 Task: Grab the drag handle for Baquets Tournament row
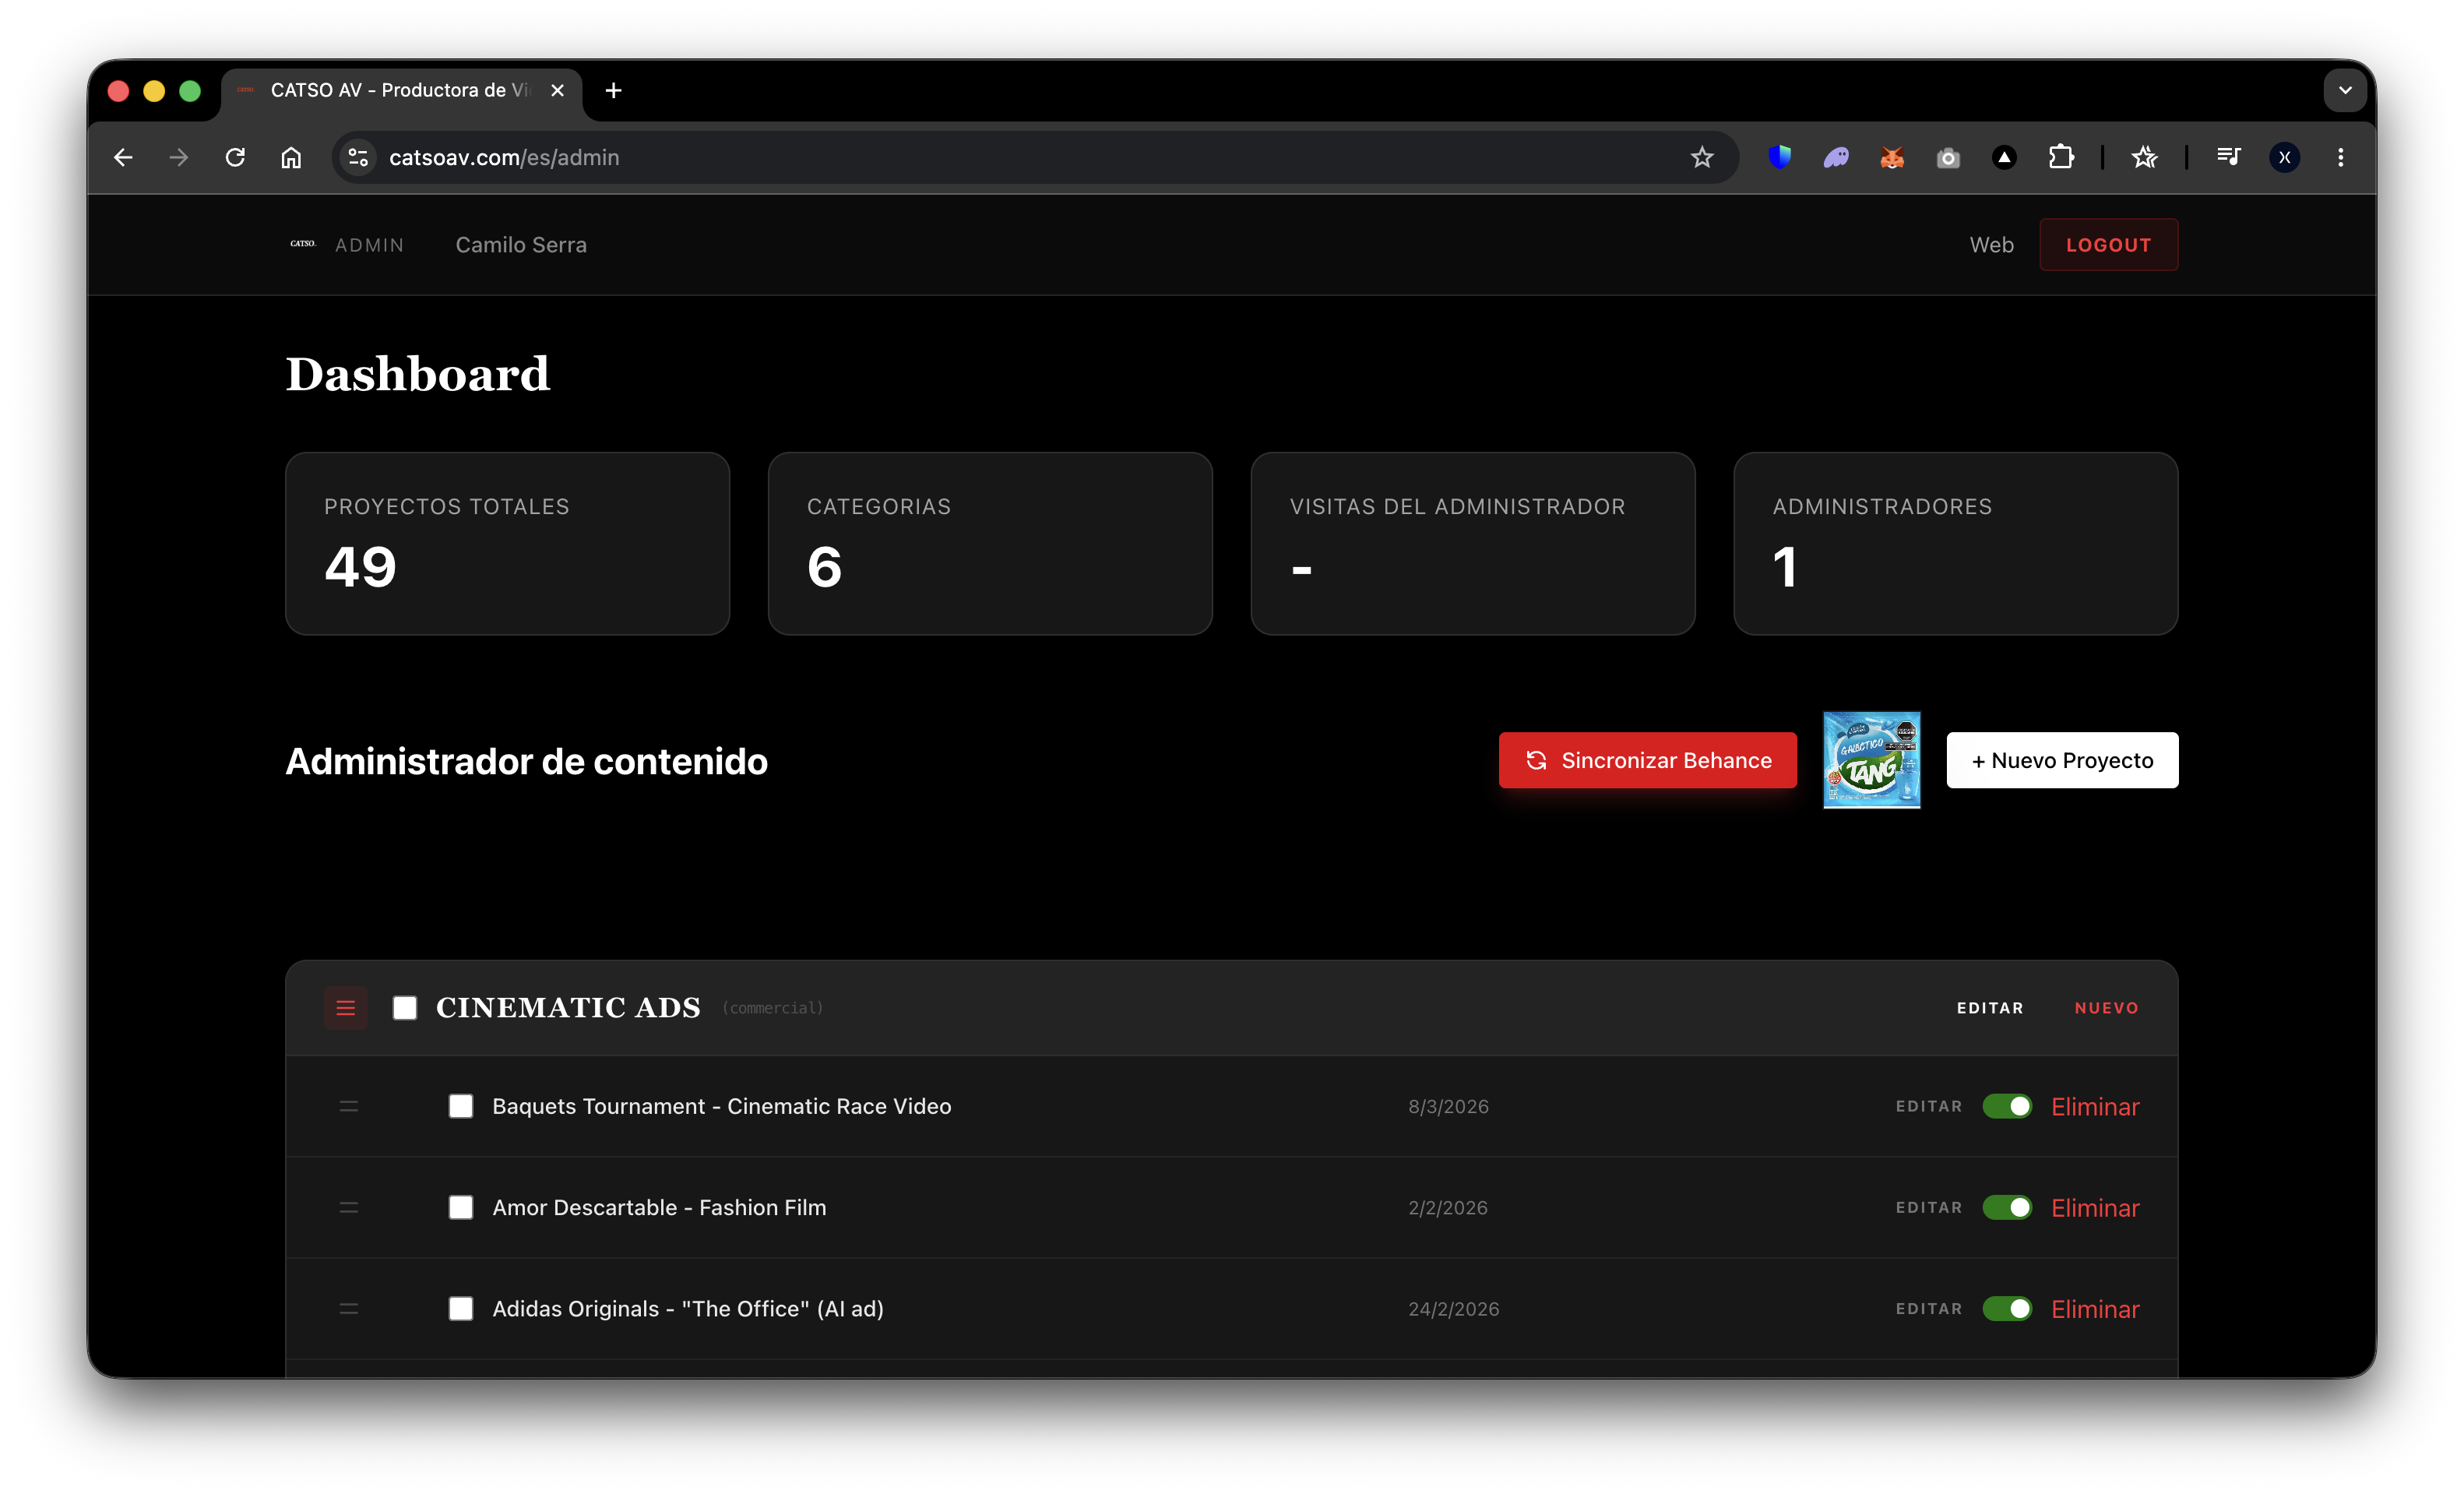tap(349, 1106)
